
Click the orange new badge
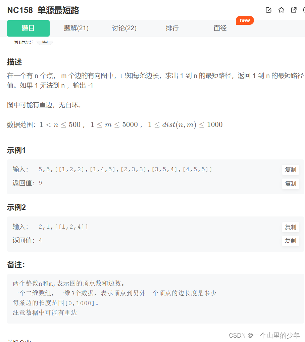245,20
